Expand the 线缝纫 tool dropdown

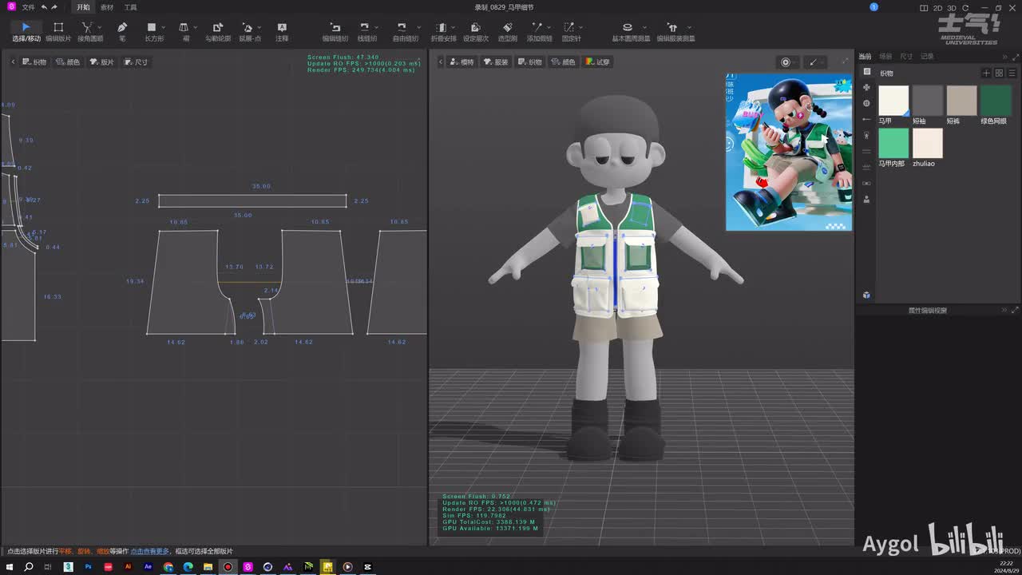click(x=376, y=27)
